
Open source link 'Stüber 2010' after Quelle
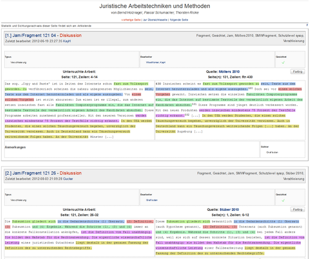pyautogui.click(x=229, y=210)
